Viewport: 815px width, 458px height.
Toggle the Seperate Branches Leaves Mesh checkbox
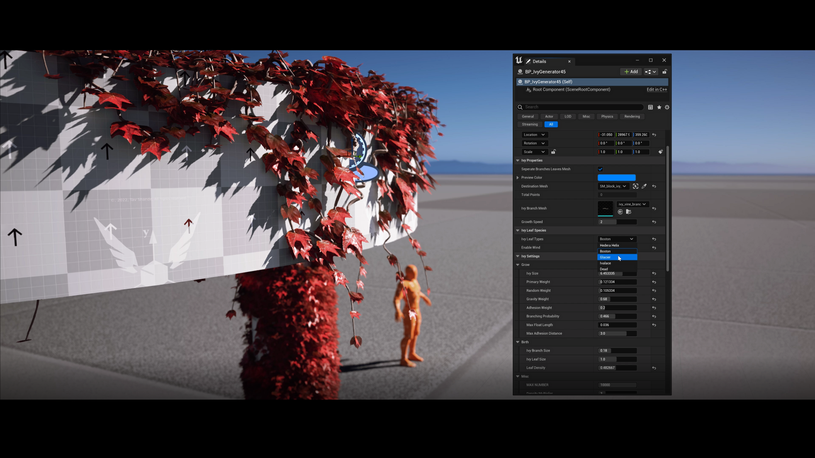(600, 169)
